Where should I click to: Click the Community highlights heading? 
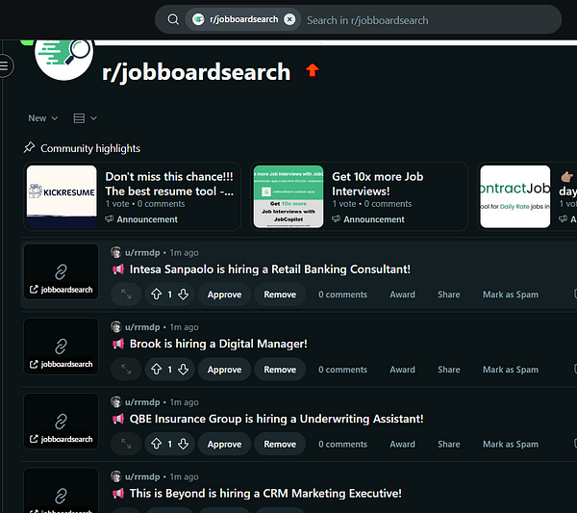(90, 148)
